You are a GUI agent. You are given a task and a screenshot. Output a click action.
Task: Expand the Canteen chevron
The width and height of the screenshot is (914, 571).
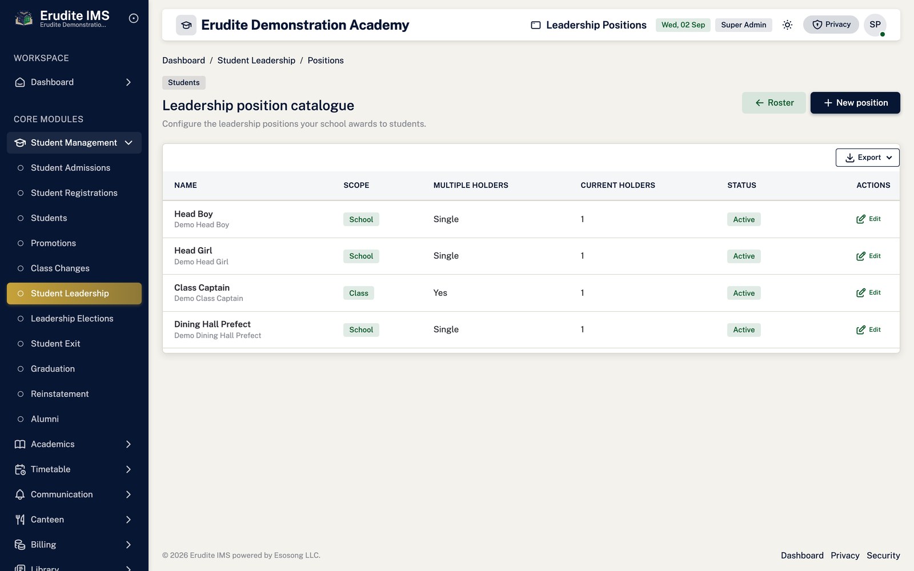tap(129, 520)
